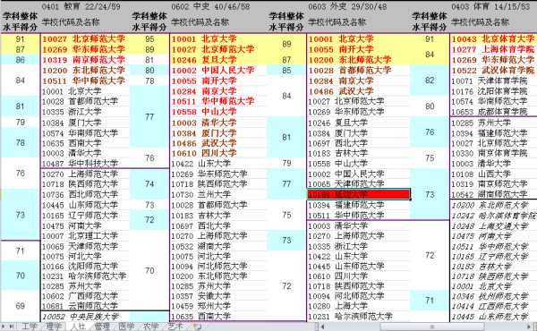Screen dimensions: 537x331
Task: Click the next sheet navigation arrow
Action: [4, 327]
